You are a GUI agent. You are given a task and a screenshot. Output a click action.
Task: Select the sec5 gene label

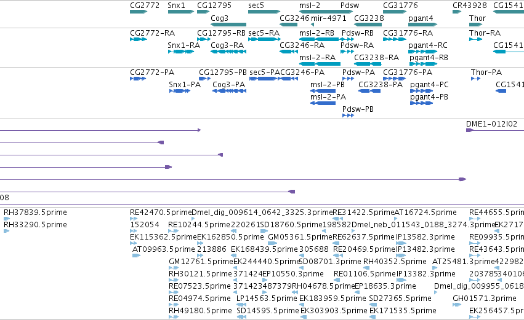pos(256,6)
